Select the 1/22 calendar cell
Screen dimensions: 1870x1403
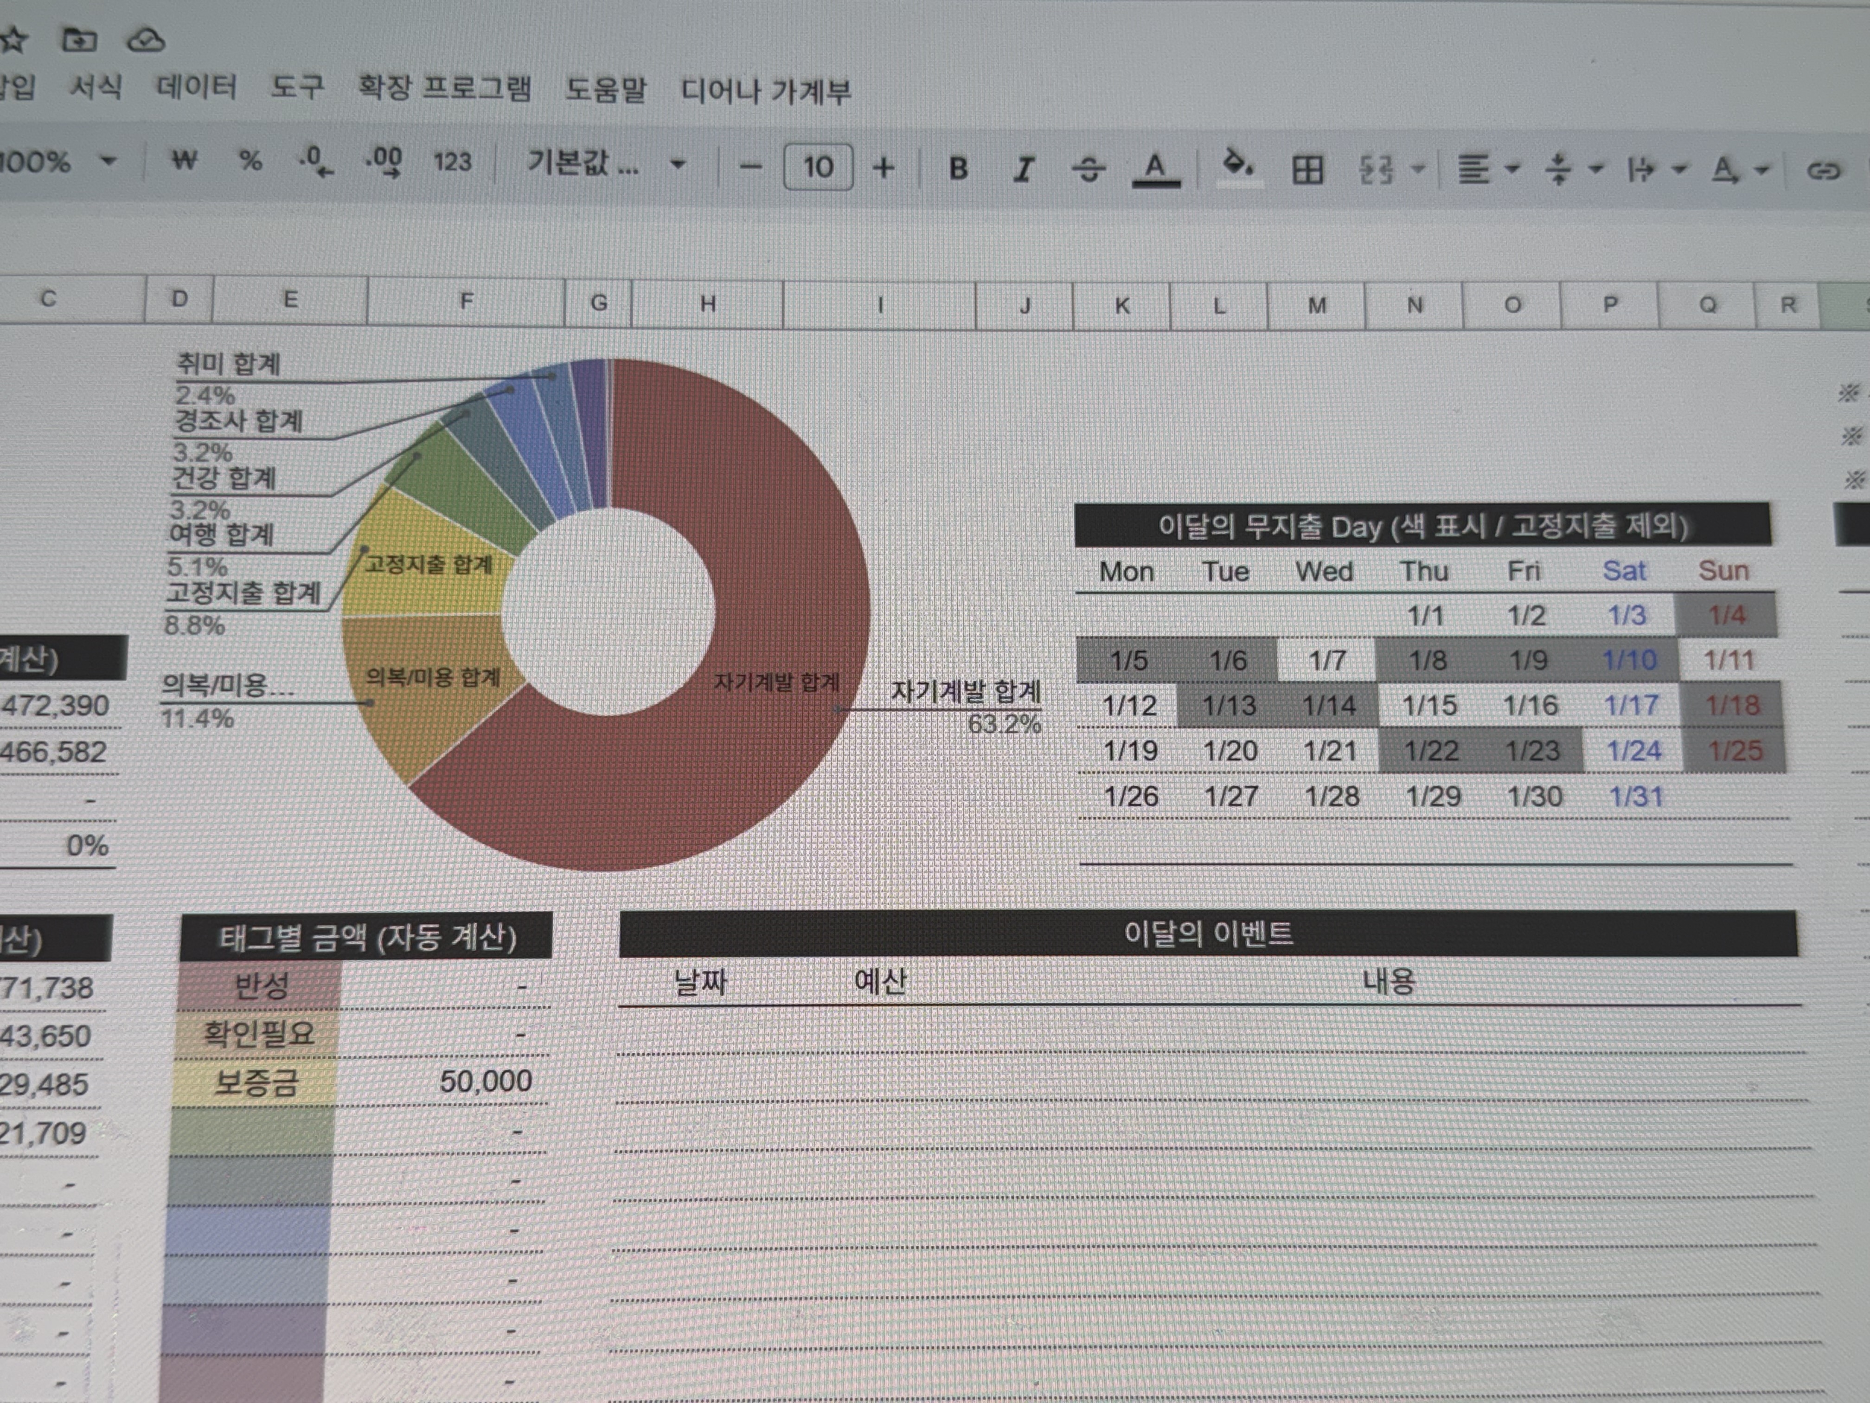[1430, 750]
